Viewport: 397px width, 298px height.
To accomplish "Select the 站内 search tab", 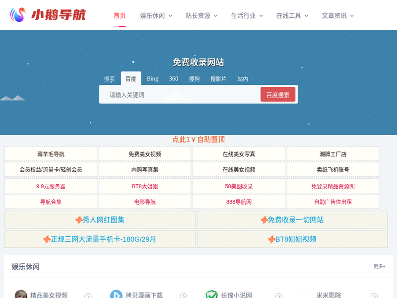I will click(243, 79).
